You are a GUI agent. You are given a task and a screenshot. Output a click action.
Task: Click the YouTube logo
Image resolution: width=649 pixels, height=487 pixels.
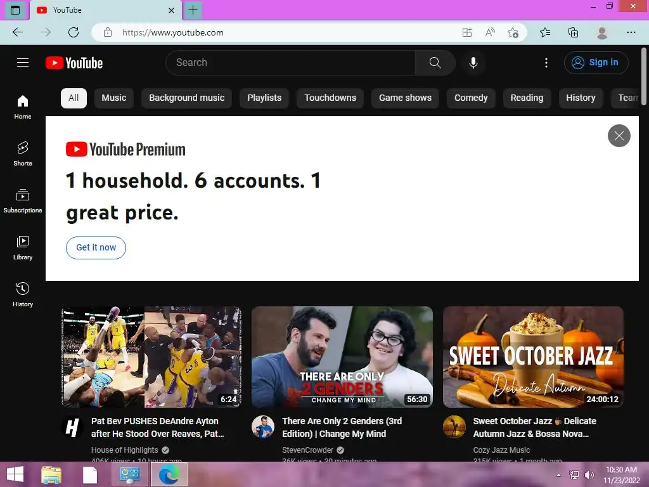coord(74,63)
